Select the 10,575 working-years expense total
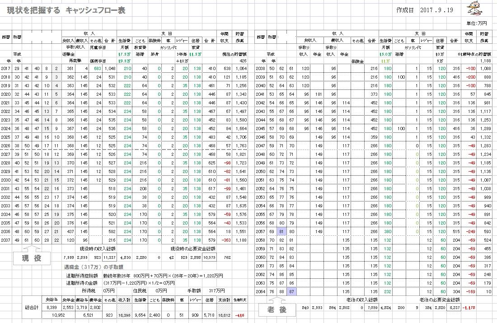497x323 pixels. point(210,257)
